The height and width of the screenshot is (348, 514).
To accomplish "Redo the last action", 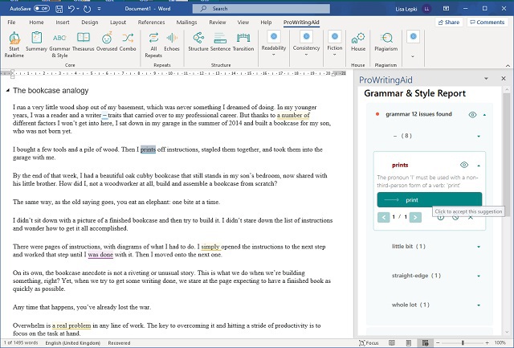I will pos(87,9).
